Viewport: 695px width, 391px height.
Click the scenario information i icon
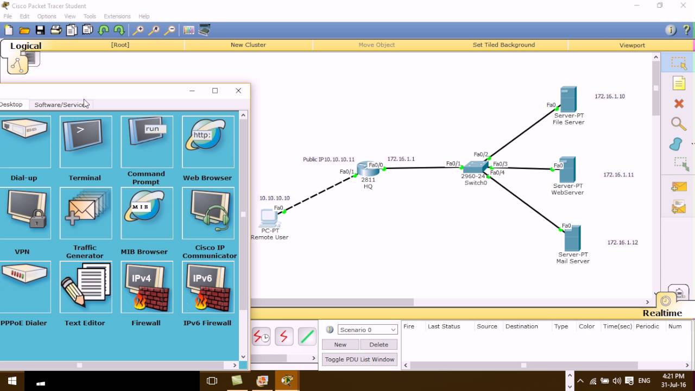330,330
